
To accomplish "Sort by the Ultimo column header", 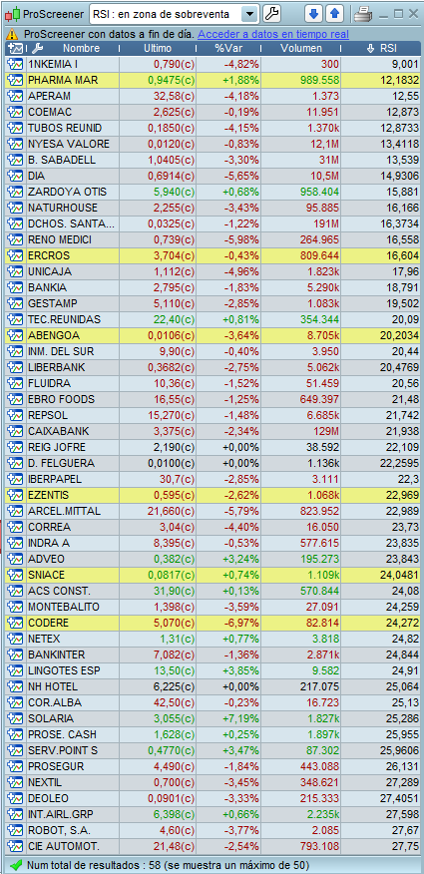I will tap(158, 49).
